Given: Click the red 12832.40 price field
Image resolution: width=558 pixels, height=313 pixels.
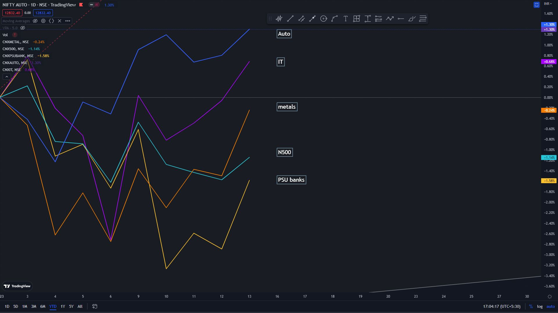Looking at the screenshot, I should pyautogui.click(x=12, y=13).
